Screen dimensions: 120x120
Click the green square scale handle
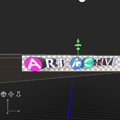(78, 49)
